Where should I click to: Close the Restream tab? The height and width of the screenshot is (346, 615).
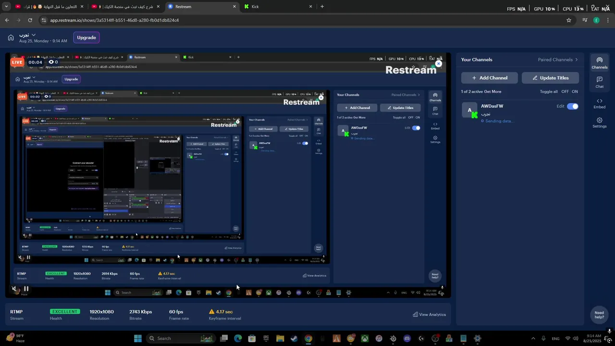234,7
